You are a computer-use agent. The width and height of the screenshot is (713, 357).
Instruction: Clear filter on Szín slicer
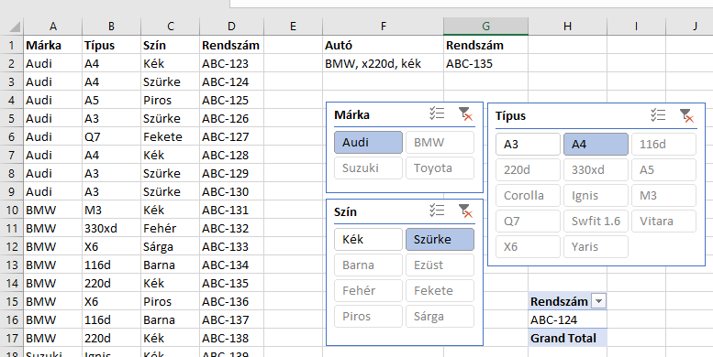pos(465,211)
